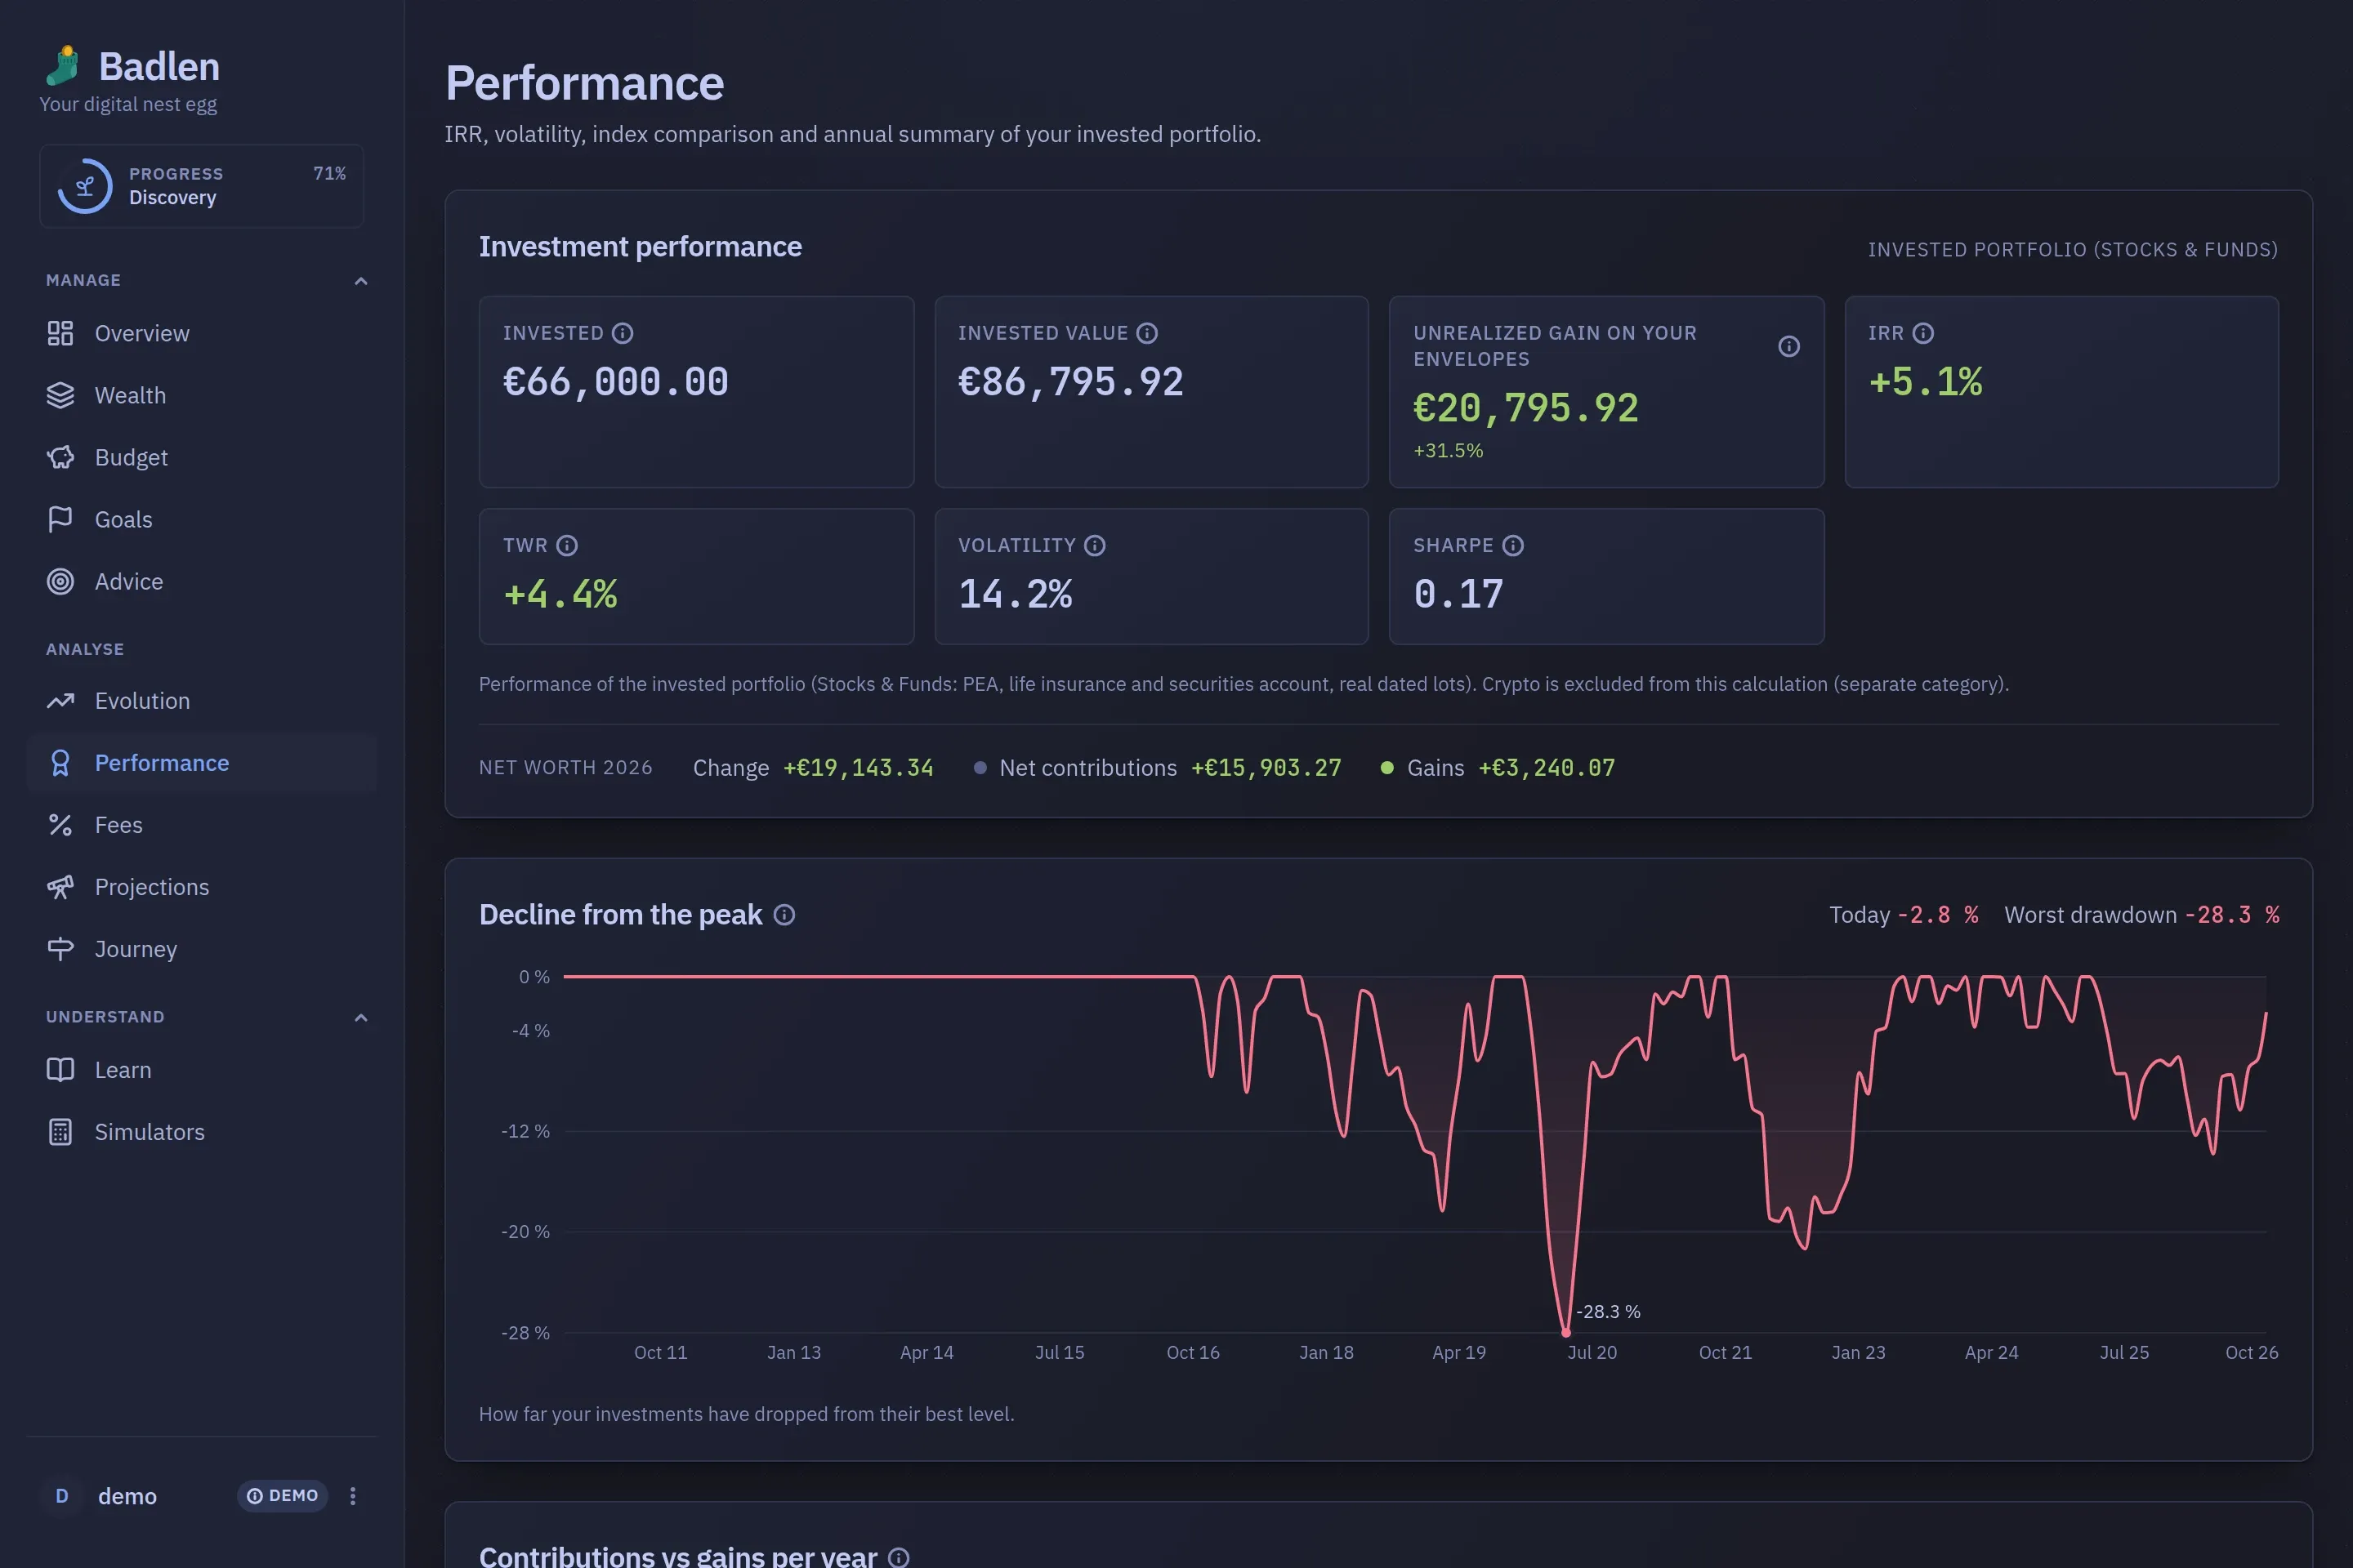Click the €20,795.92 unrealized gain value

[1525, 408]
